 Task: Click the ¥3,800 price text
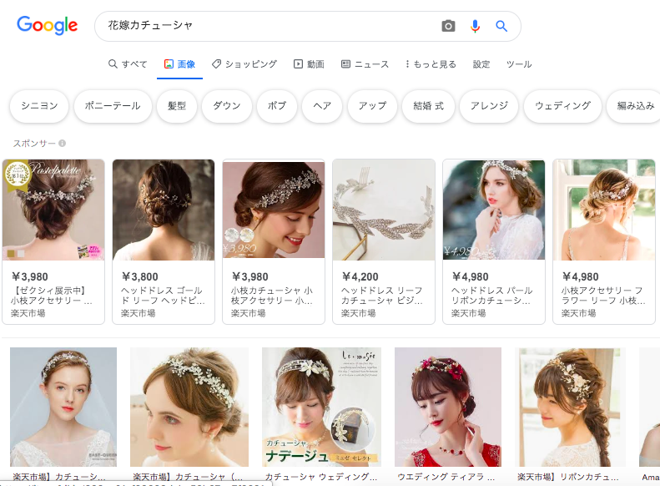point(139,276)
